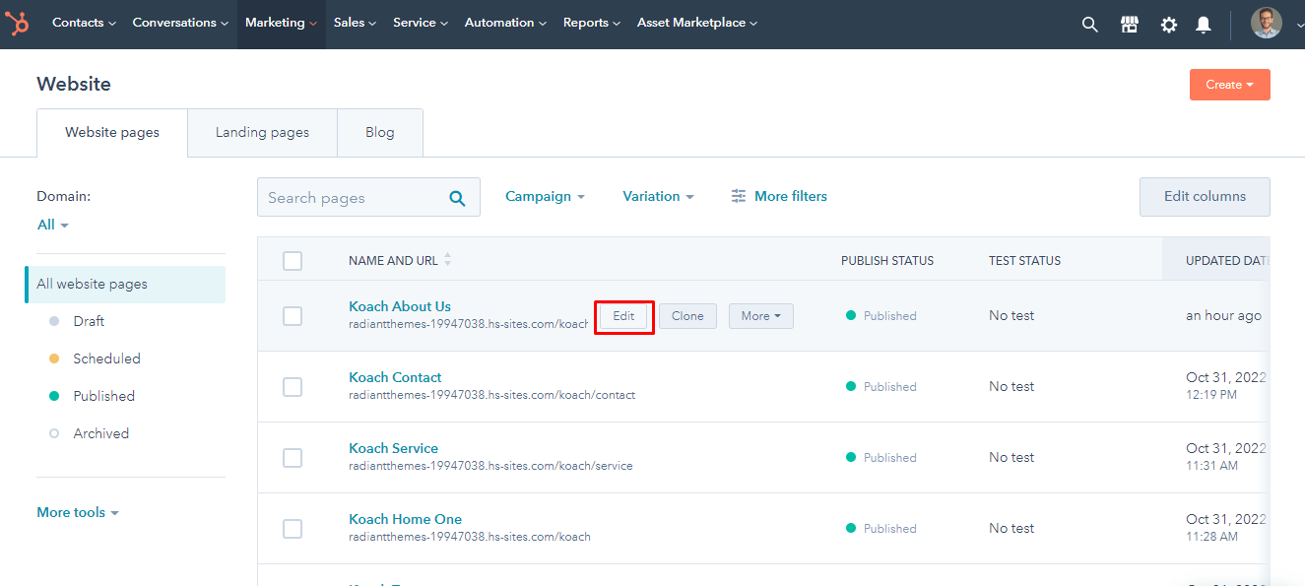Switch to the Landing pages tab

tap(262, 132)
